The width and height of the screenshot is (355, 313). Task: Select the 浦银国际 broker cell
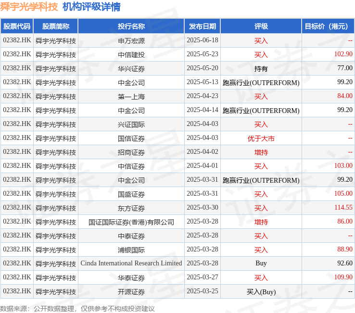click(x=131, y=250)
